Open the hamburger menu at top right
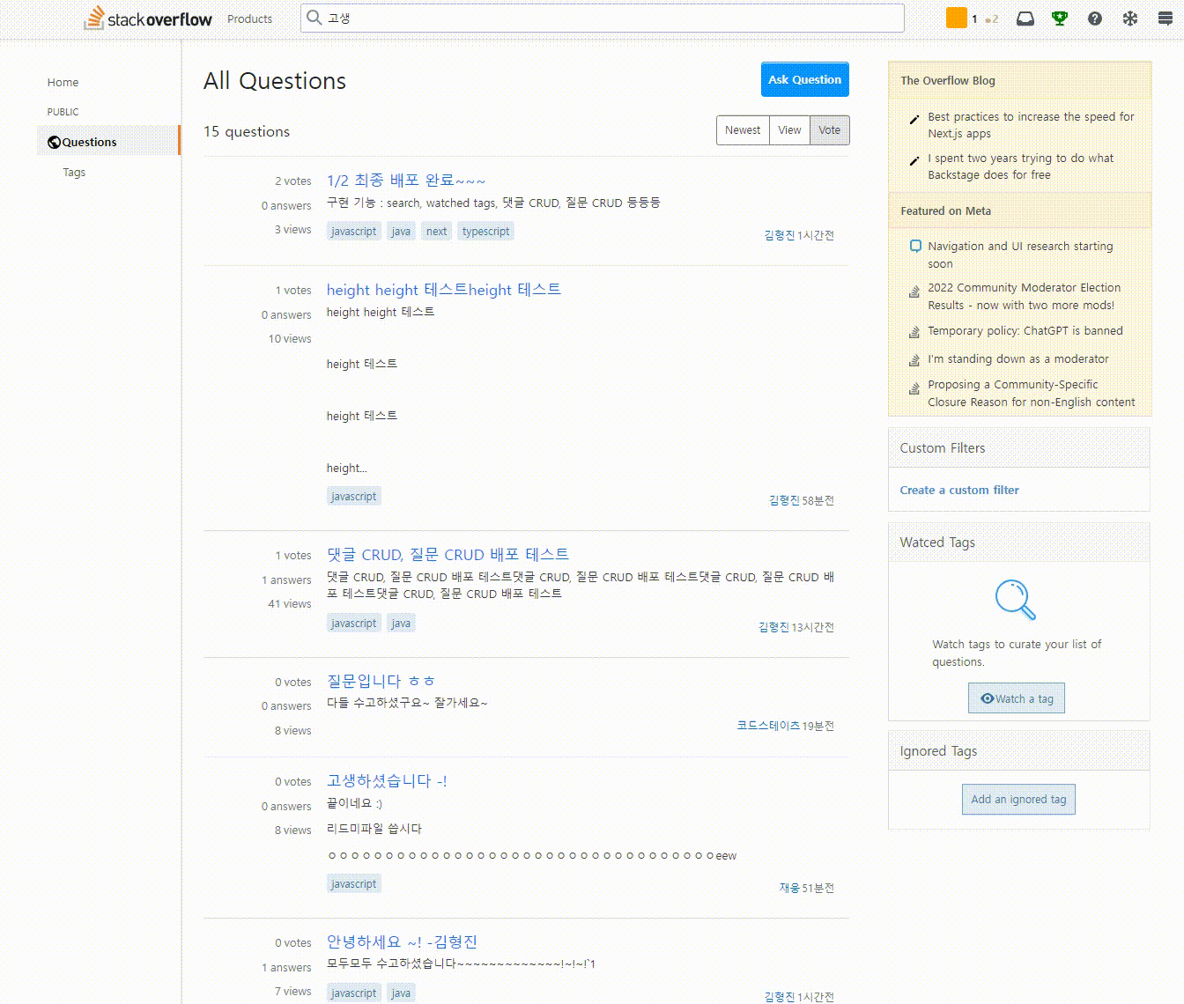The height and width of the screenshot is (1004, 1184). (x=1164, y=17)
